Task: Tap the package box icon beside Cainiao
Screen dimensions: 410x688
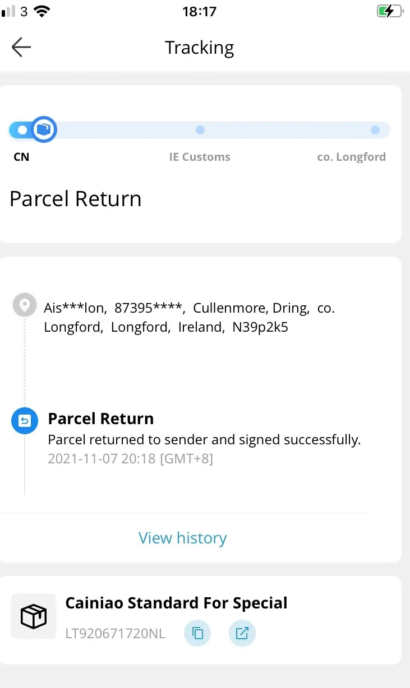Action: click(x=34, y=616)
